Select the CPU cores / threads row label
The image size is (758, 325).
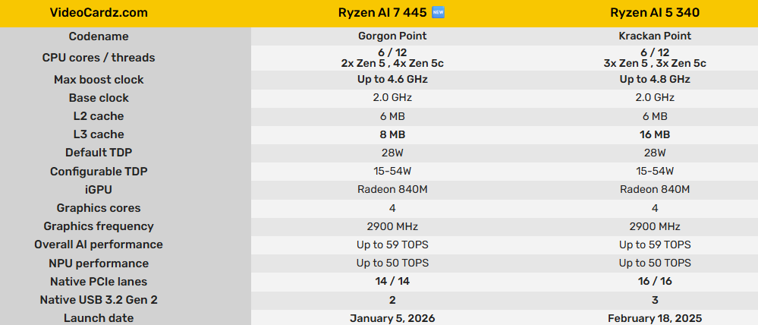[99, 58]
